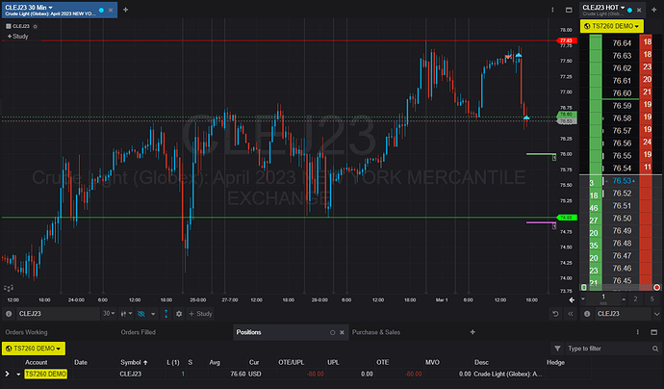This screenshot has height=389, width=664.
Task: Expand the TST260 DEMO account row arrow
Action: coord(8,373)
